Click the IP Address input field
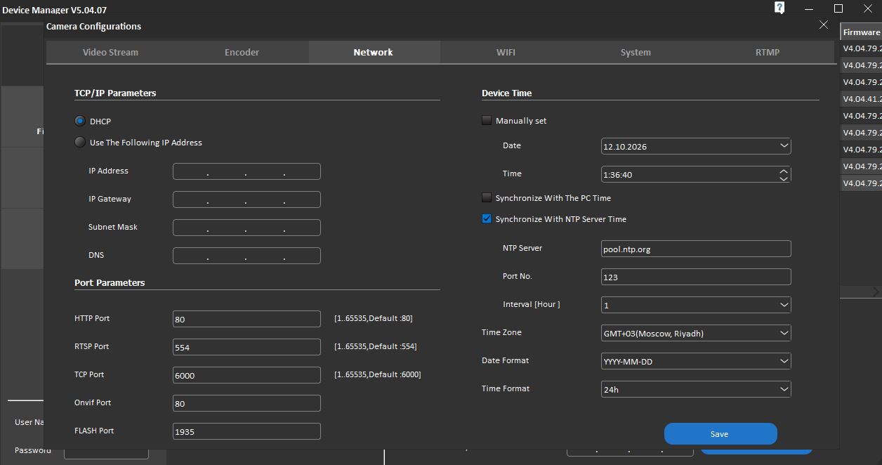882x465 pixels. (x=246, y=171)
